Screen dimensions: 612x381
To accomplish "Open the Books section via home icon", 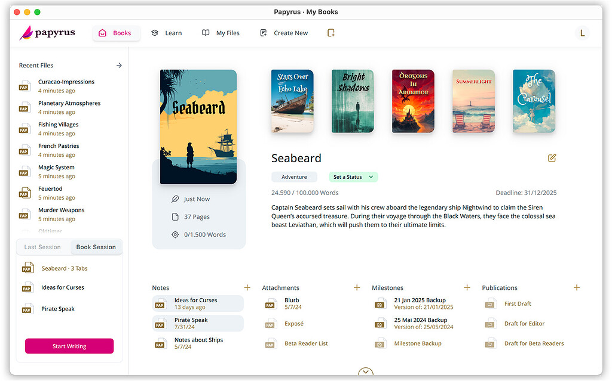I will coord(102,33).
